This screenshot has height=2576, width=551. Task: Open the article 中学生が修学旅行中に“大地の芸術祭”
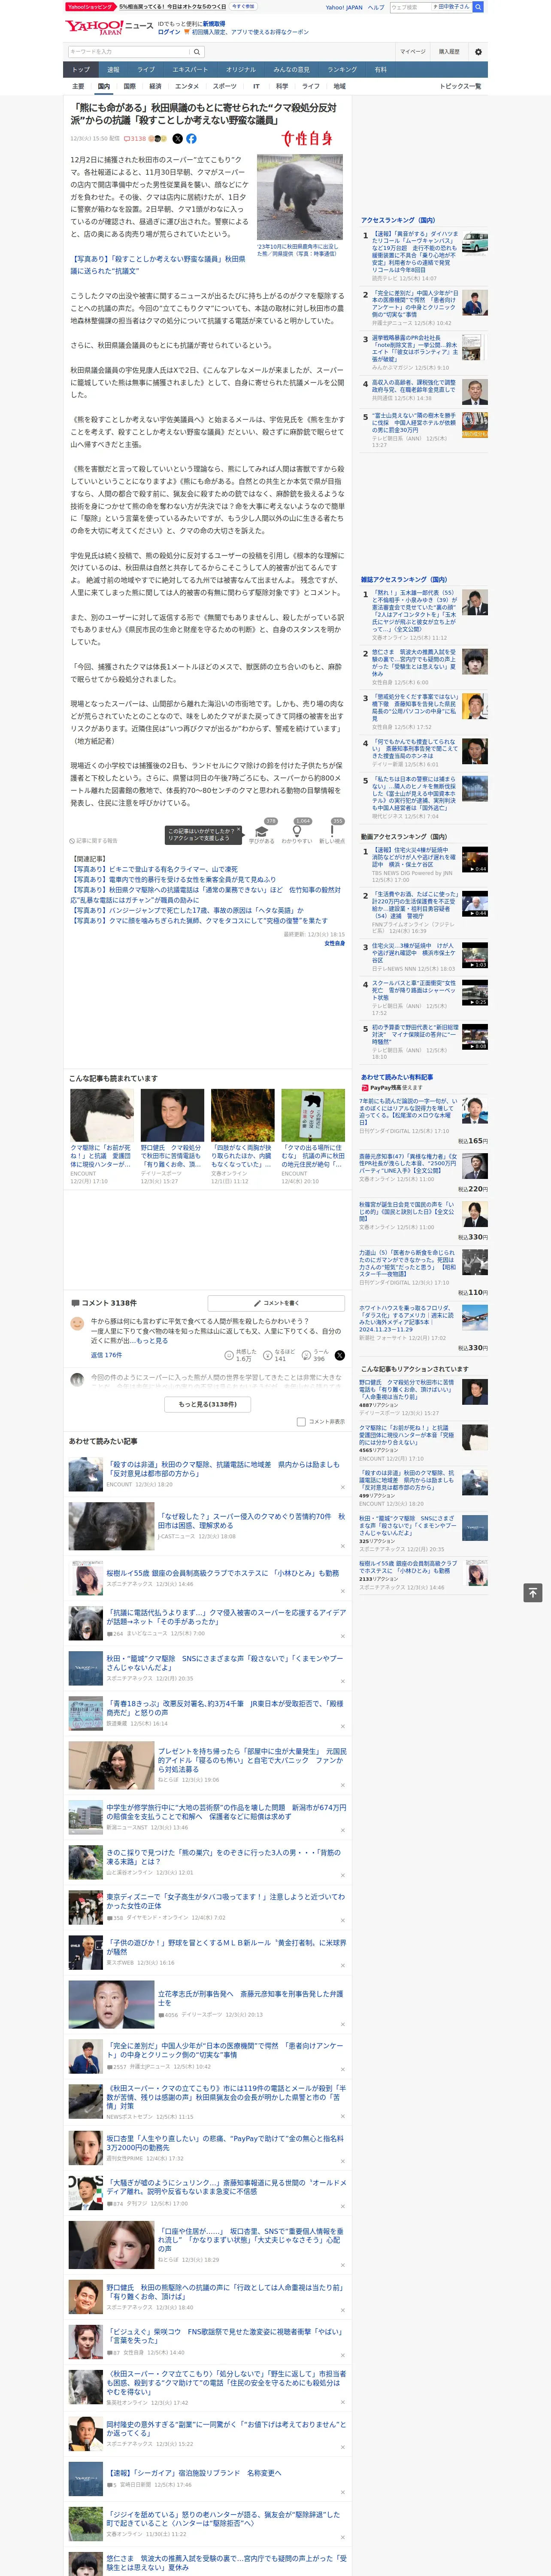click(x=226, y=1812)
